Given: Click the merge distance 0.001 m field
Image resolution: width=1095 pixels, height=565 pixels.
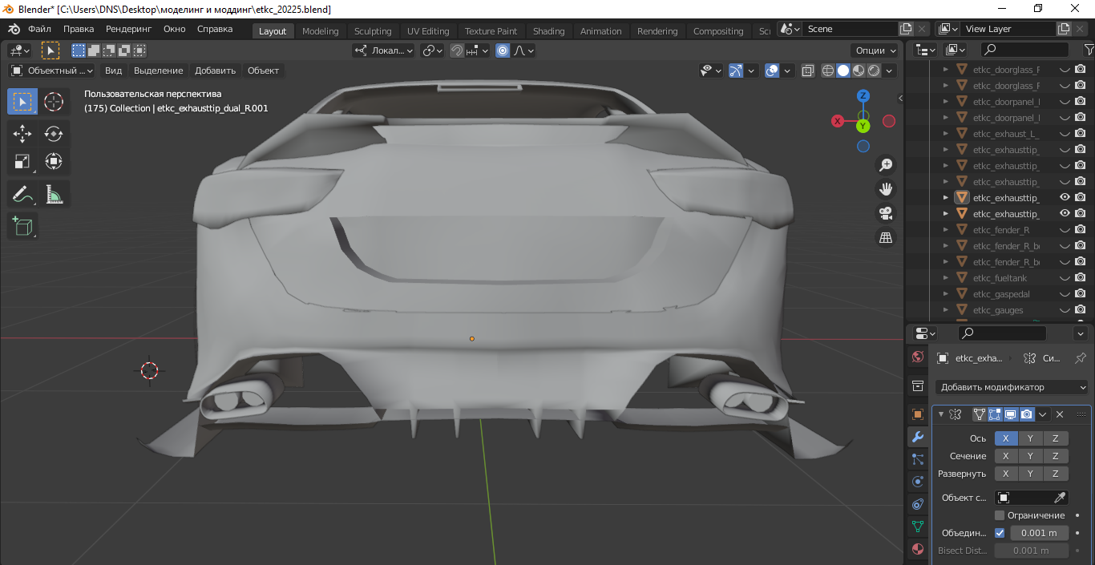Looking at the screenshot, I should [x=1040, y=533].
